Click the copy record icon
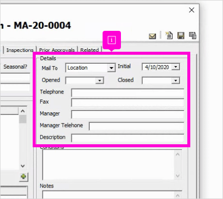 click(193, 35)
